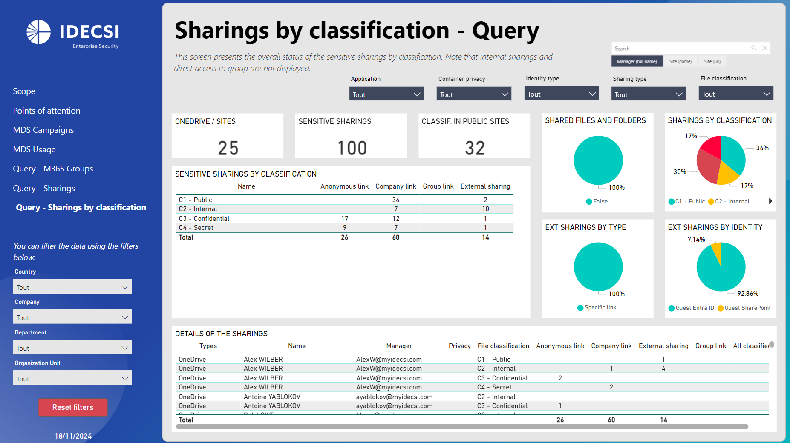The height and width of the screenshot is (443, 790).
Task: Select the C1 - Public legend entry
Action: 686,201
